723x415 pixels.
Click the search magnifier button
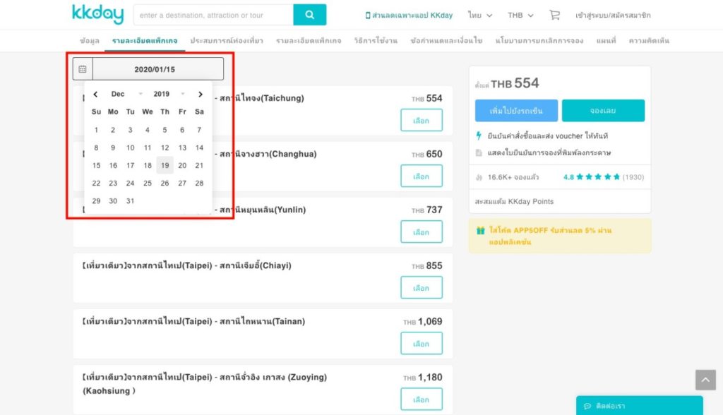309,15
